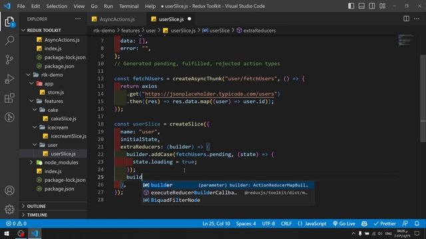Click the feedback icon in status bar
This screenshot has height=239, width=426.
pyautogui.click(x=405, y=224)
